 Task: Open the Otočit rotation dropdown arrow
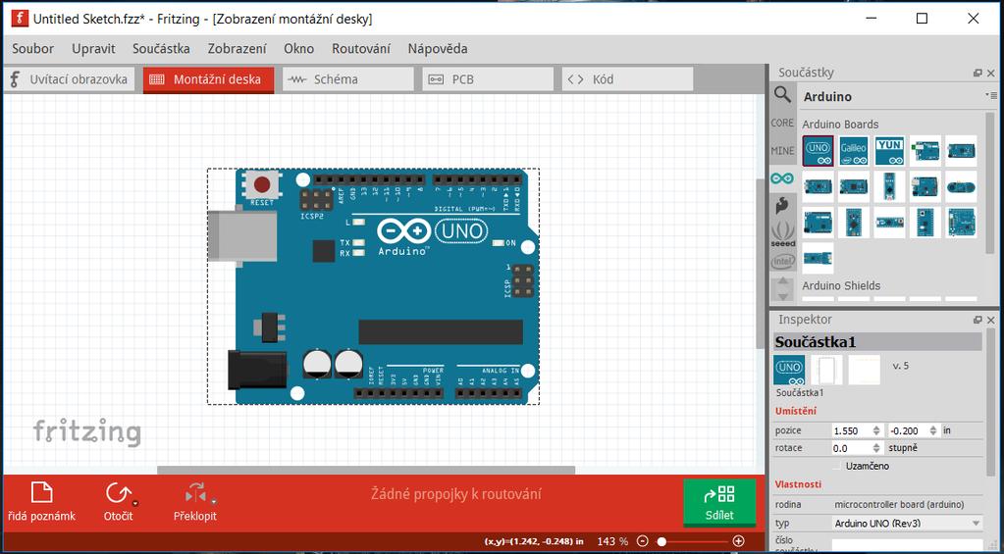tap(135, 502)
